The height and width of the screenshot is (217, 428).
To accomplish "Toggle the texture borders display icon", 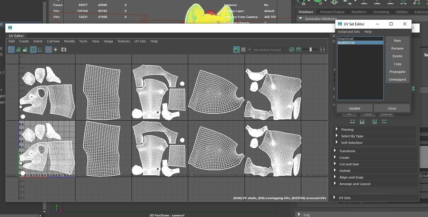I will (x=33, y=50).
